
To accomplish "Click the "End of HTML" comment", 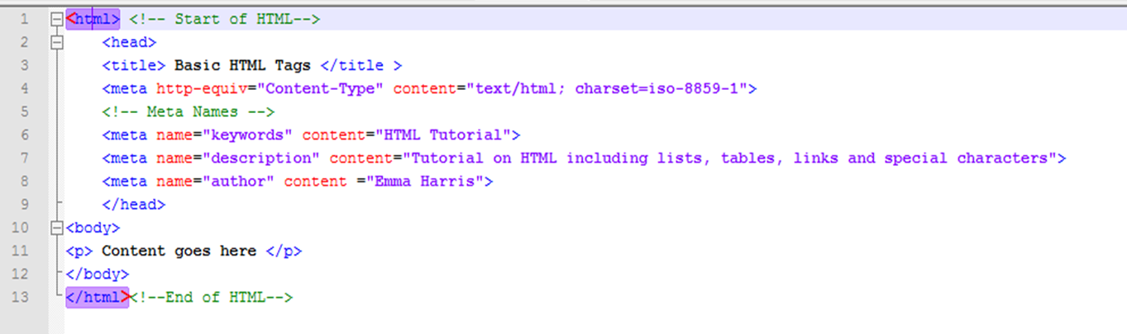I will coord(211,297).
